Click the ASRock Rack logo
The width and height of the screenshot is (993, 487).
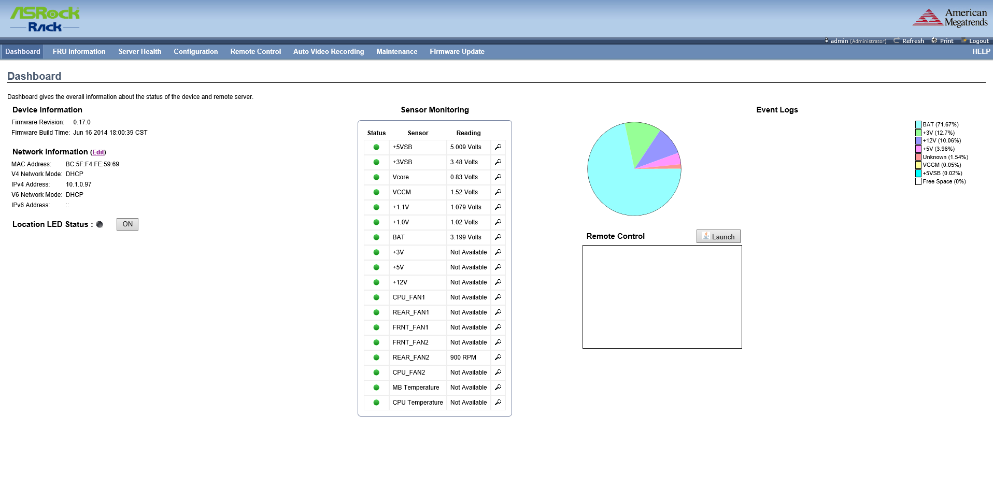(45, 20)
